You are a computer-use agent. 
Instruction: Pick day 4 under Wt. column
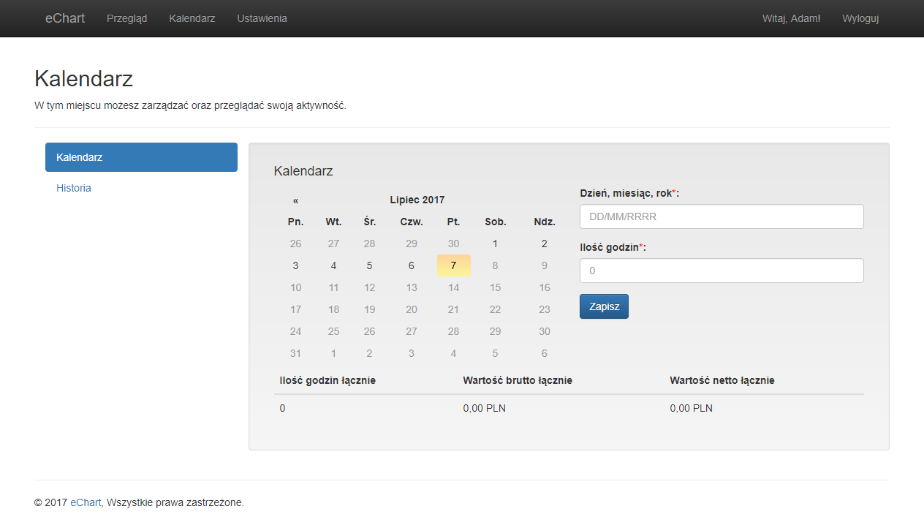333,265
